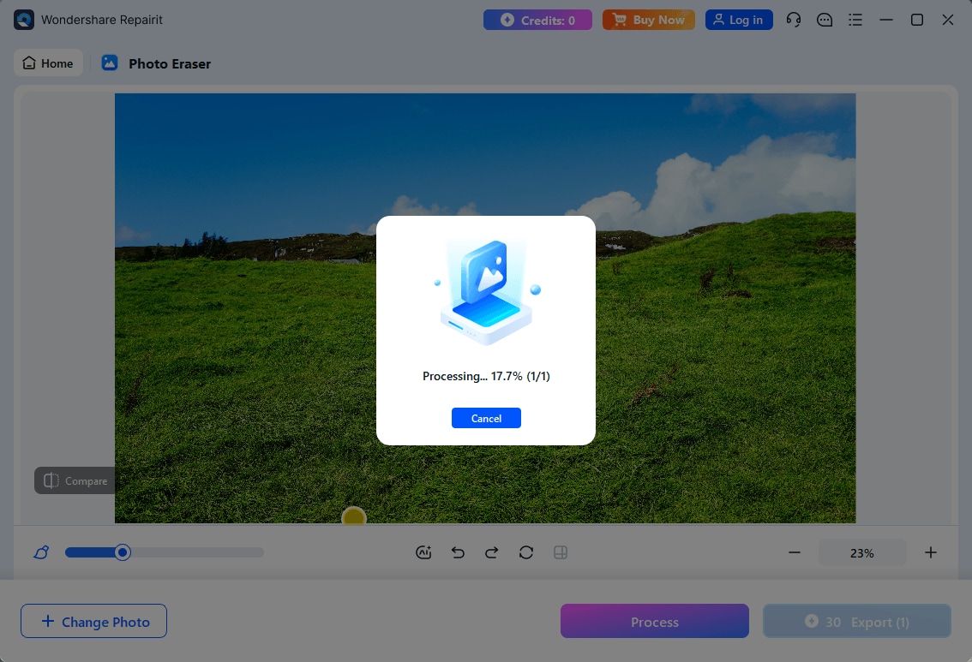
Task: Open the split comparison view
Action: [561, 552]
